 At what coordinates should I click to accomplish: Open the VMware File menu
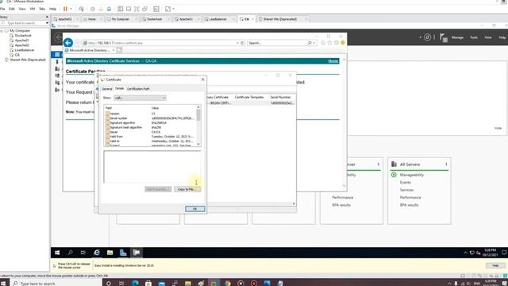(2, 9)
